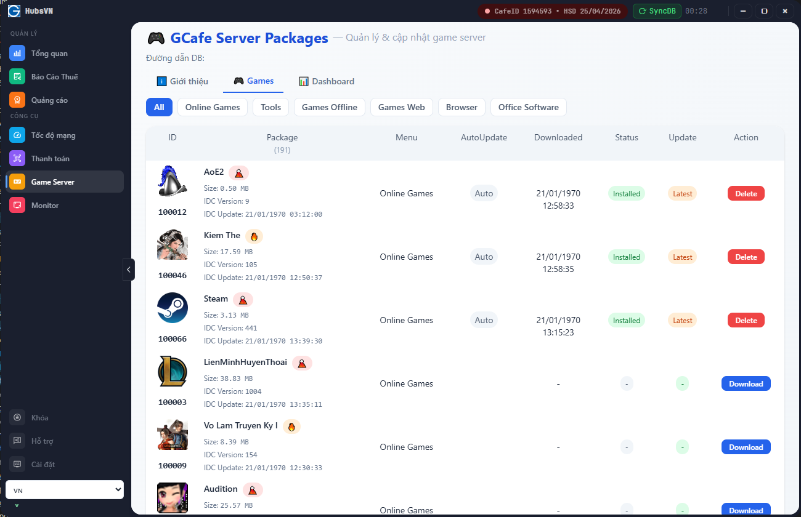
Task: Switch to the Giới thiệu tab
Action: click(182, 81)
